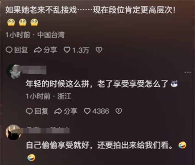Share the top comment via 分享

pyautogui.click(x=45, y=50)
